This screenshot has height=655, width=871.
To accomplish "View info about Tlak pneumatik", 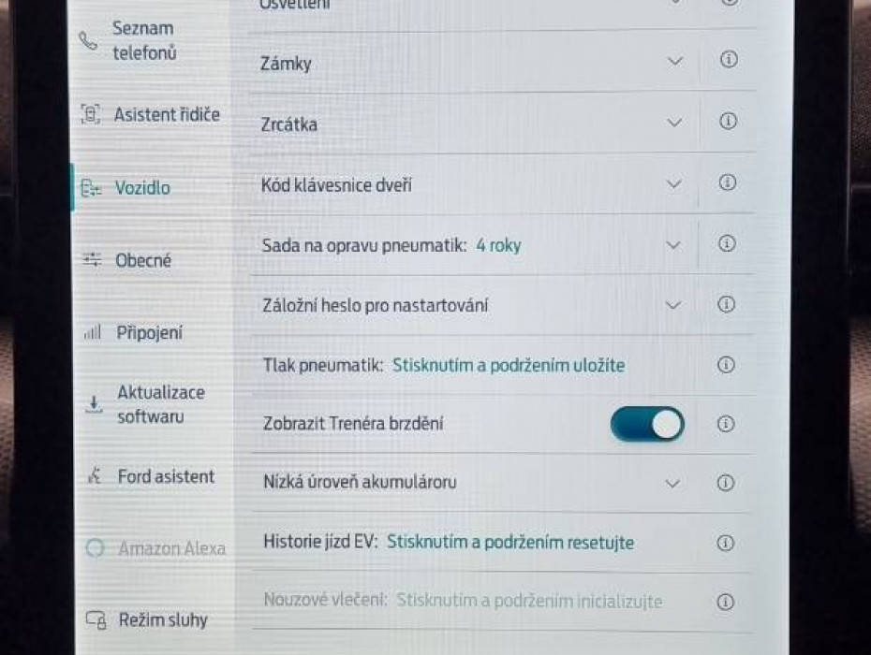I will tap(726, 365).
